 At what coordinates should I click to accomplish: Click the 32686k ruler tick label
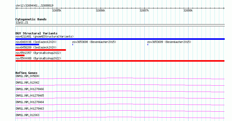click(100, 10)
